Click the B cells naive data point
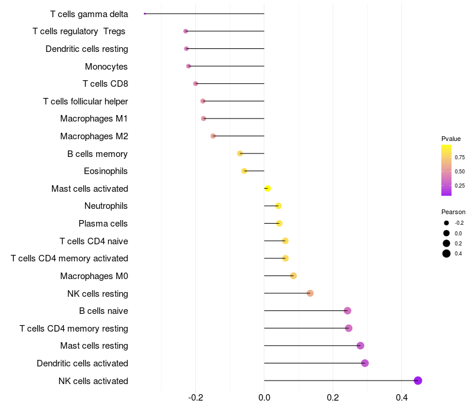Screen dimensions: 472x413 tap(348, 311)
